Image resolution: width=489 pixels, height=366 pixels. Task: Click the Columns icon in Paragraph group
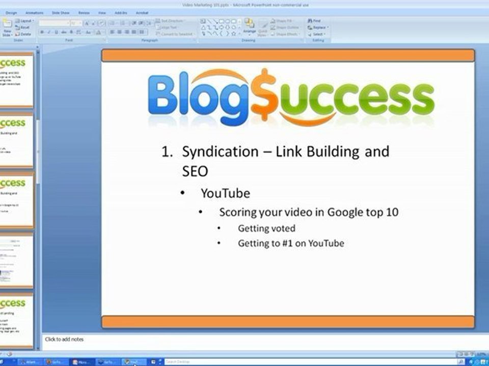(x=142, y=32)
